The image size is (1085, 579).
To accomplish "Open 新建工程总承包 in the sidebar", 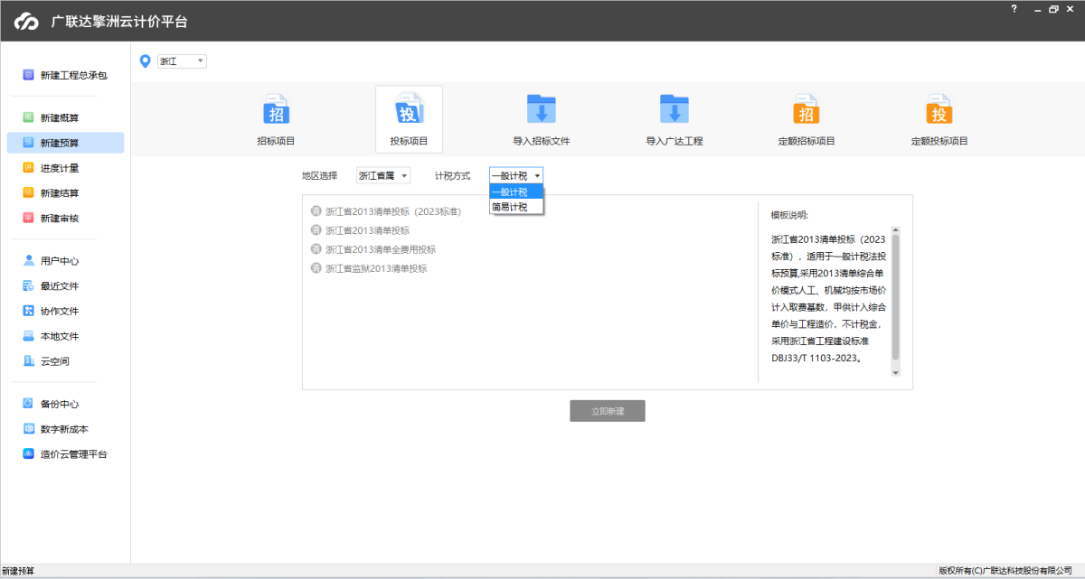I will 63,74.
